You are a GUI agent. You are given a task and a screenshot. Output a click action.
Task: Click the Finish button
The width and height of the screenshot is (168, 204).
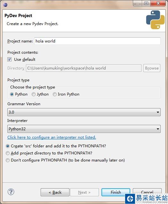(116, 192)
